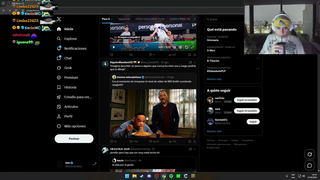This screenshot has height=180, width=320.
Task: Show more trends with Mostrar más
Action: 214,79
